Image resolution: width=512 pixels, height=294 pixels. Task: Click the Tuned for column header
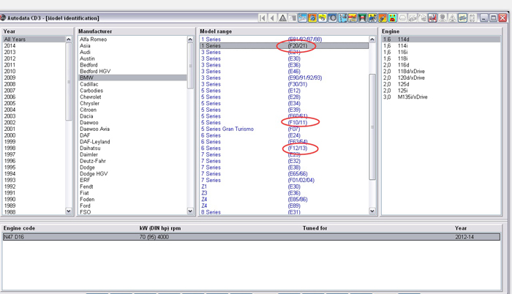pyautogui.click(x=315, y=228)
